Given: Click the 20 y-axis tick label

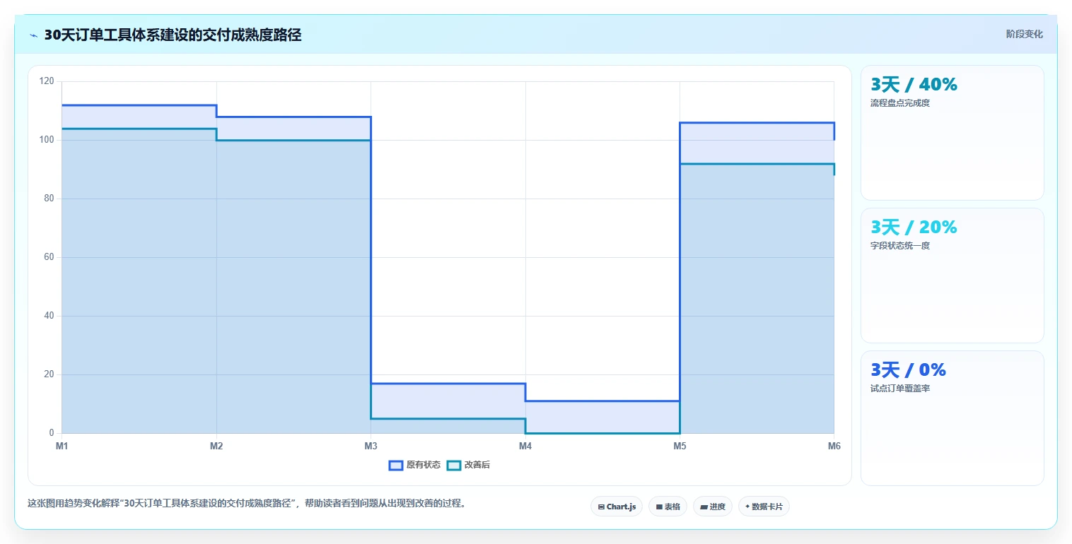Looking at the screenshot, I should (x=49, y=374).
